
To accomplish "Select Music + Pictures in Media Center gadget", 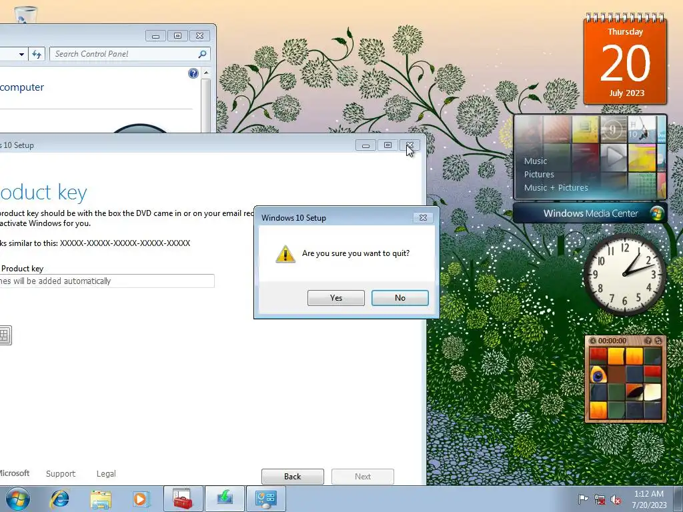I will (x=556, y=187).
